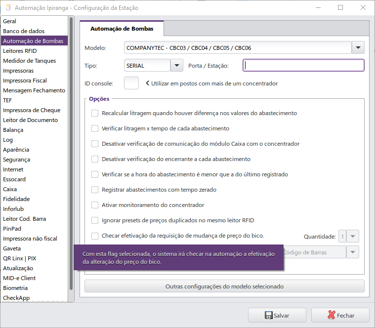This screenshot has width=375, height=328.
Task: Open the Log section
Action: [35, 140]
